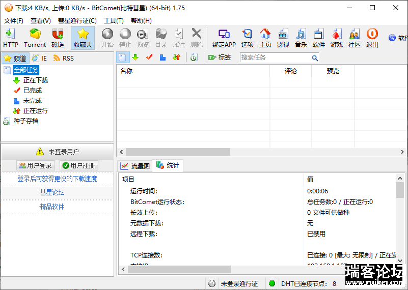This screenshot has height=290, width=408.
Task: Open the 游戏 games icon
Action: [x=337, y=38]
